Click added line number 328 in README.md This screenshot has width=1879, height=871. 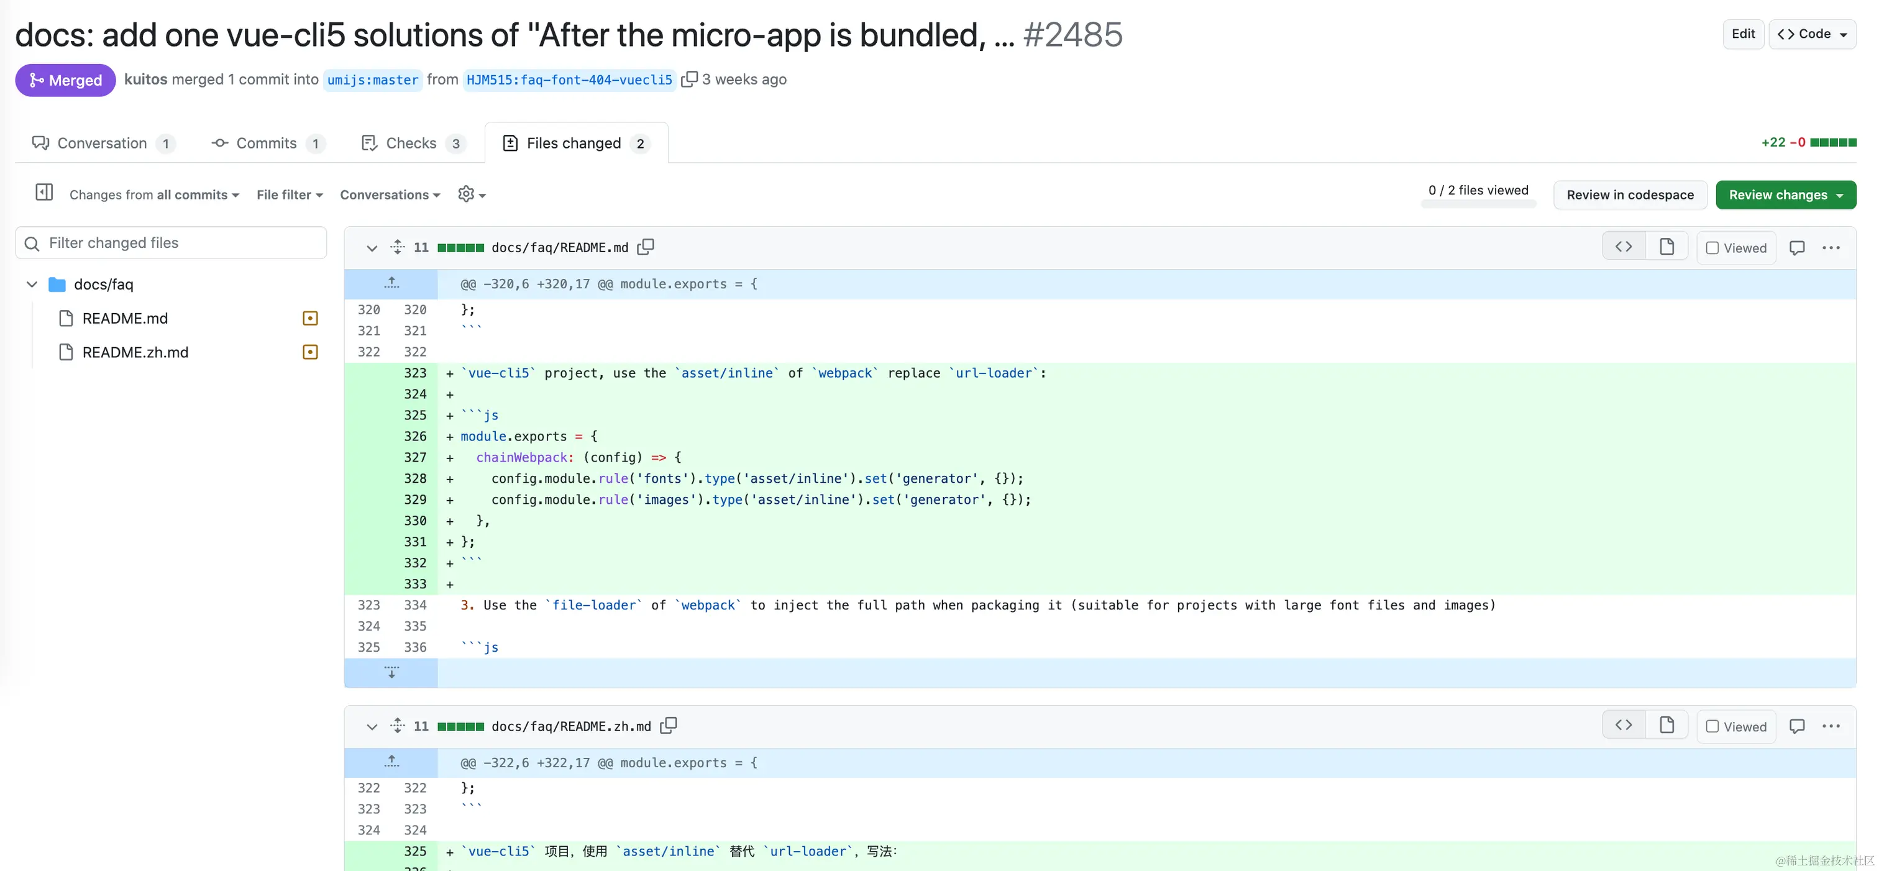415,478
